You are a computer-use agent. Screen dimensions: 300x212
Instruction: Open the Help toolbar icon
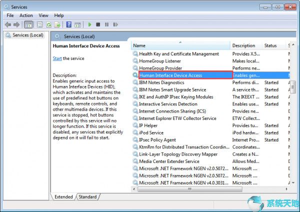(69, 24)
